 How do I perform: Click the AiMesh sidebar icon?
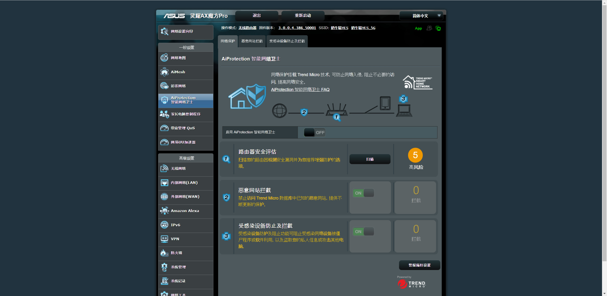[x=164, y=72]
